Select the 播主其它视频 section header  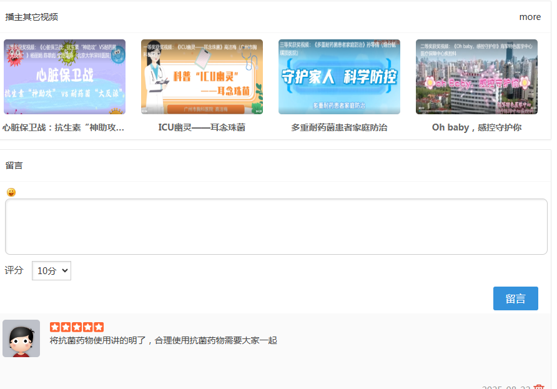32,17
